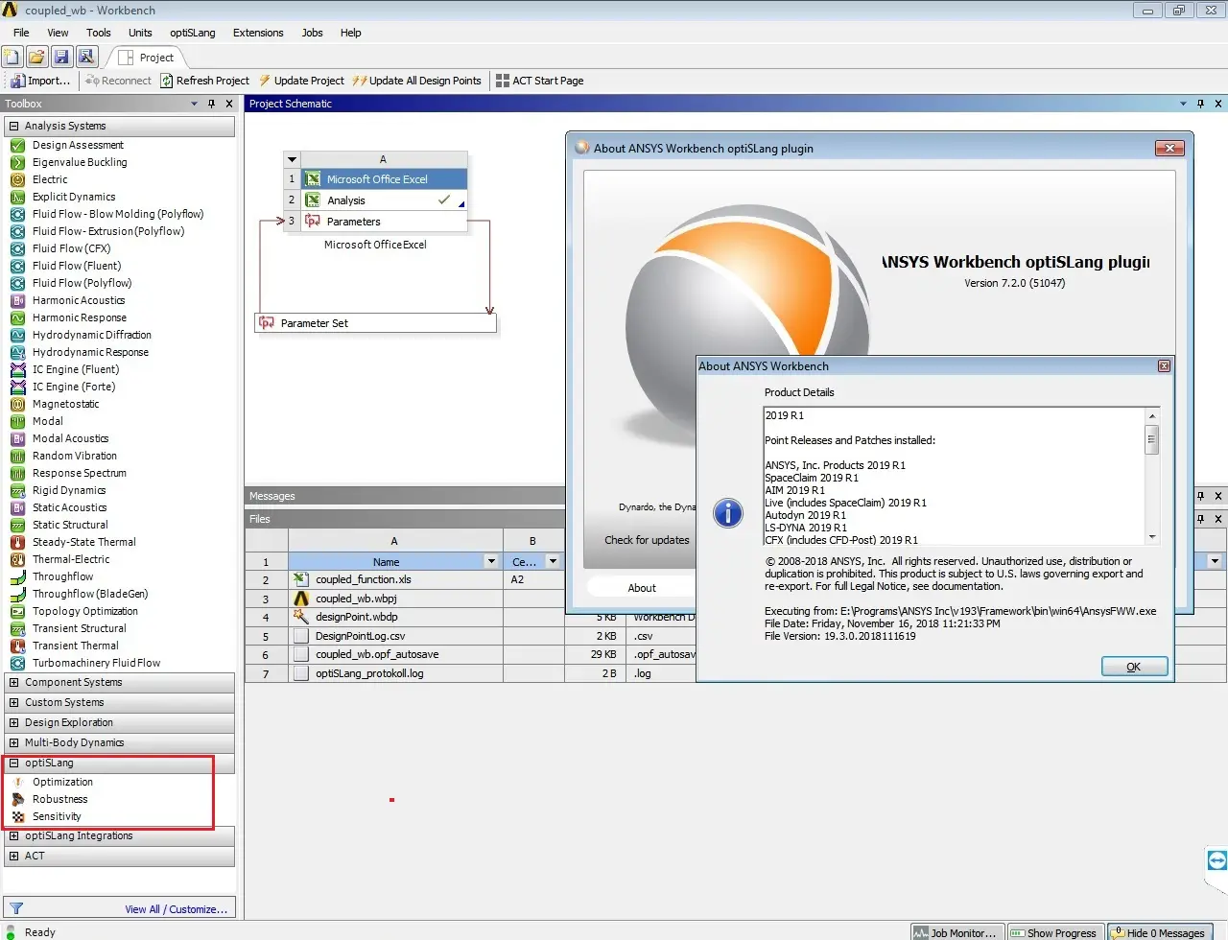Open the optiSLang menu
The height and width of the screenshot is (940, 1228).
[x=193, y=33]
